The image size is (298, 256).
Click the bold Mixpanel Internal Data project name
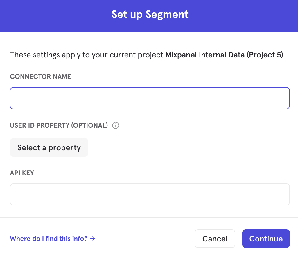(x=205, y=55)
